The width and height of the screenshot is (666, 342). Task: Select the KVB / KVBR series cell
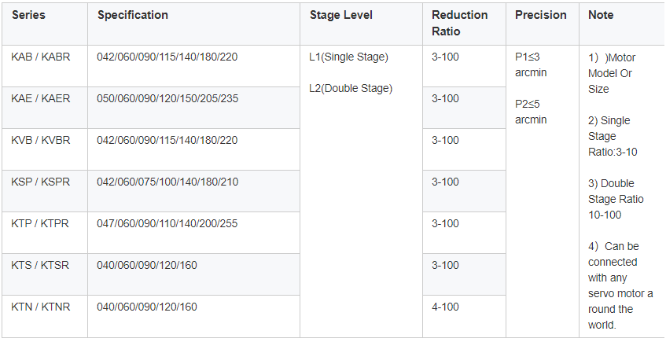41,140
